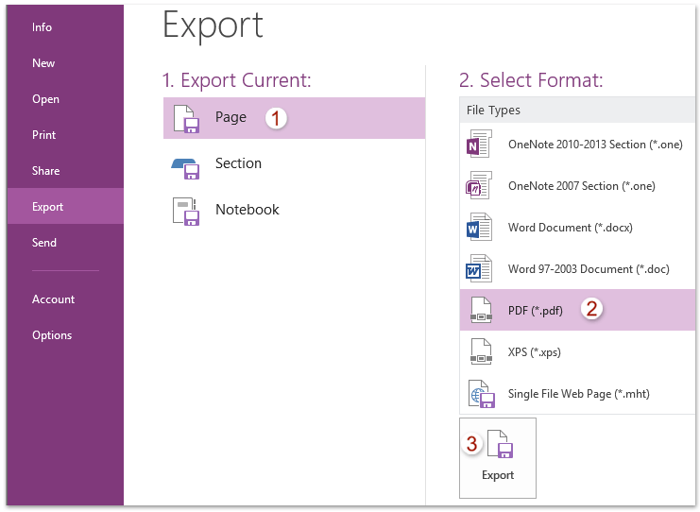Select the OneNote 2007 Section icon
Viewport: 700px width, 512px height.
click(479, 185)
